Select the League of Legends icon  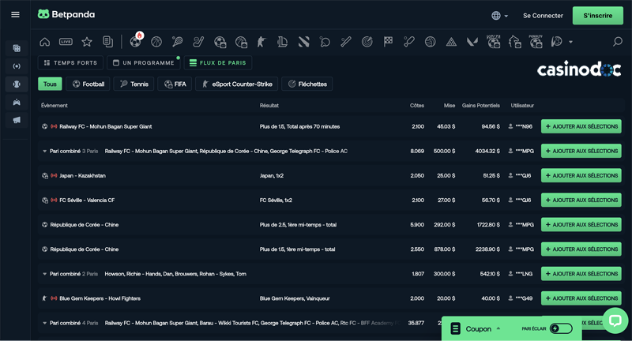point(283,42)
